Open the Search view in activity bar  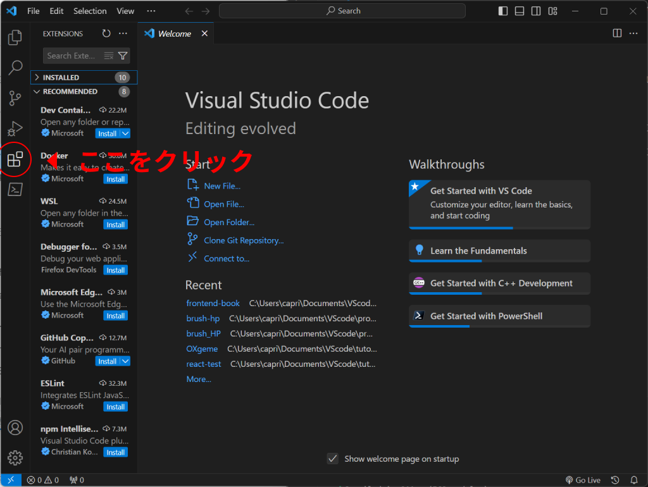click(x=15, y=67)
